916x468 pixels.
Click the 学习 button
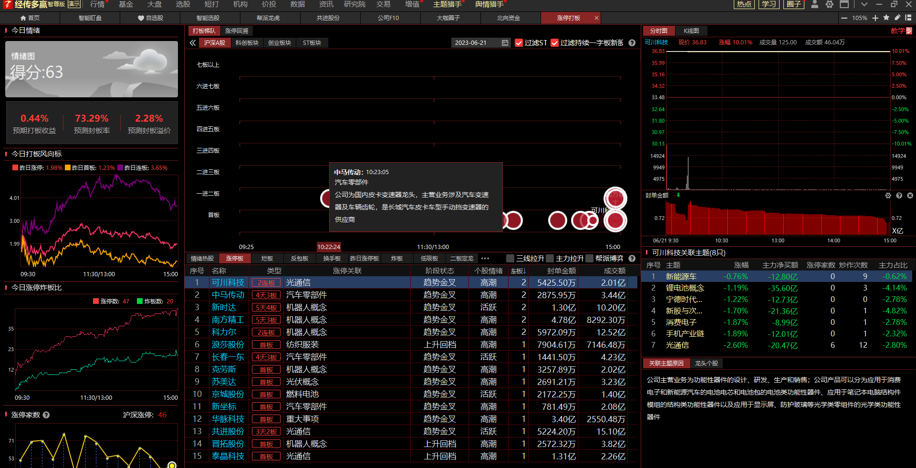769,4
